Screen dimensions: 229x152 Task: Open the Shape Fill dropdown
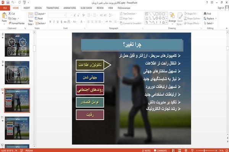[x=190, y=14]
